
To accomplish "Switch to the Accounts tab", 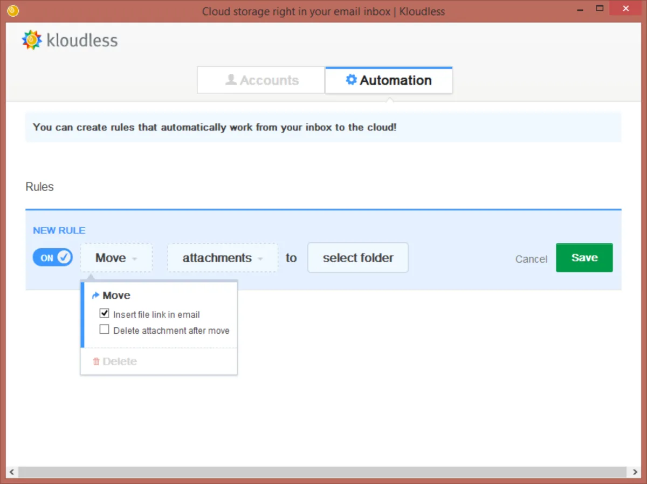I will (x=261, y=80).
